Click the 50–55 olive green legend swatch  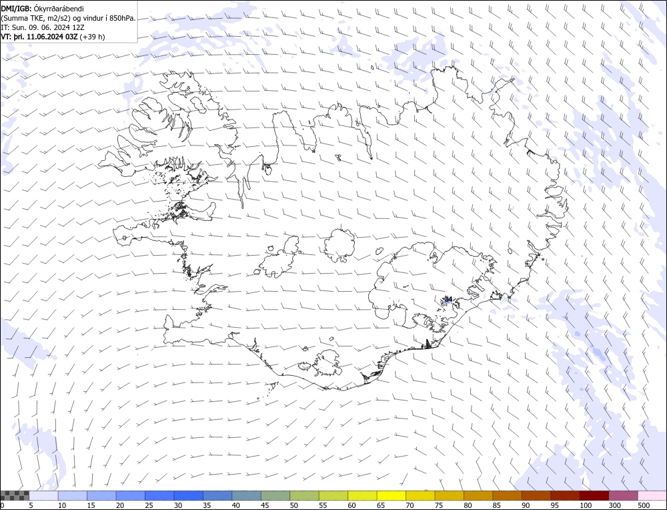pos(304,495)
